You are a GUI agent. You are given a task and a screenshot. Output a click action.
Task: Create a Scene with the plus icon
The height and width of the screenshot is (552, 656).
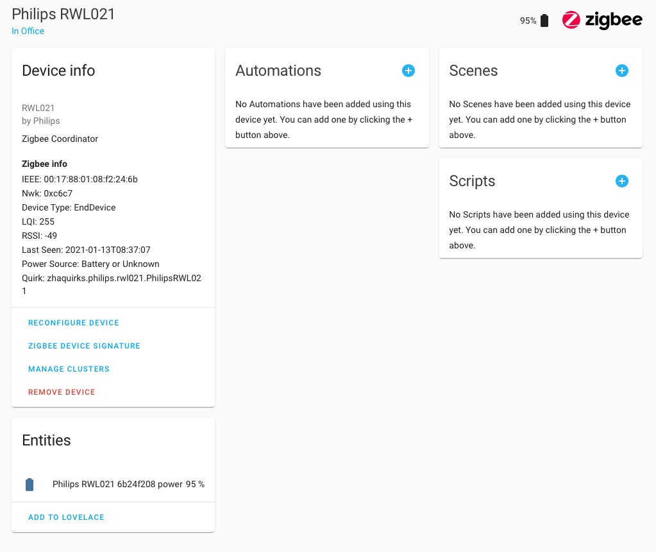point(621,71)
